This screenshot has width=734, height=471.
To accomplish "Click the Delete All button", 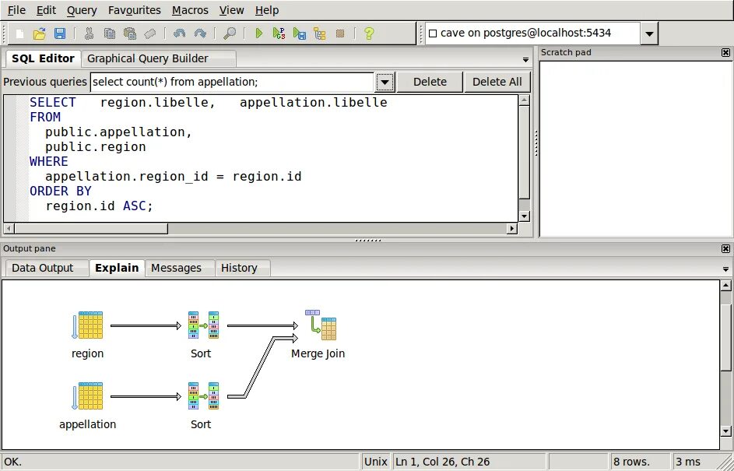I will coord(497,82).
